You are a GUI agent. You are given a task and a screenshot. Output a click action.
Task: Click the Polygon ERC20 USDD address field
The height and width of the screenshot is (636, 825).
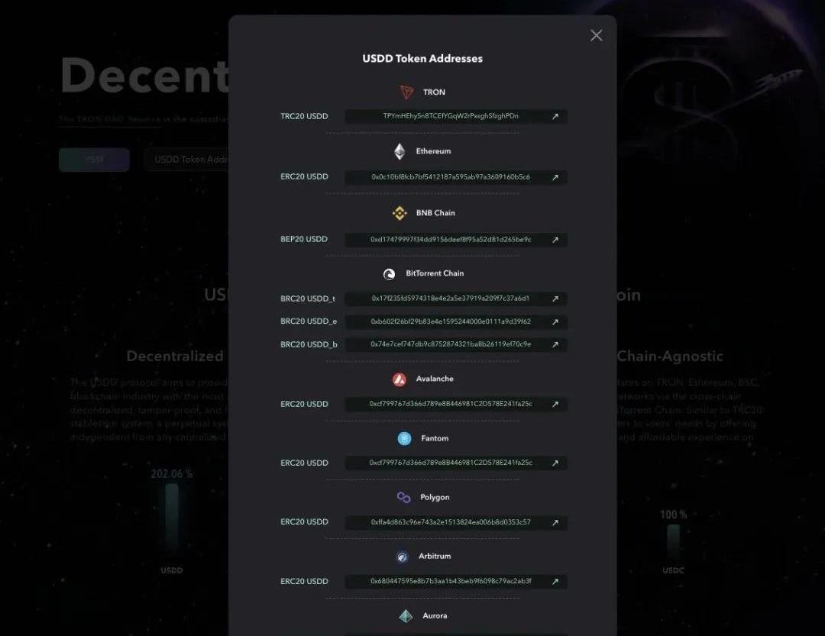451,522
